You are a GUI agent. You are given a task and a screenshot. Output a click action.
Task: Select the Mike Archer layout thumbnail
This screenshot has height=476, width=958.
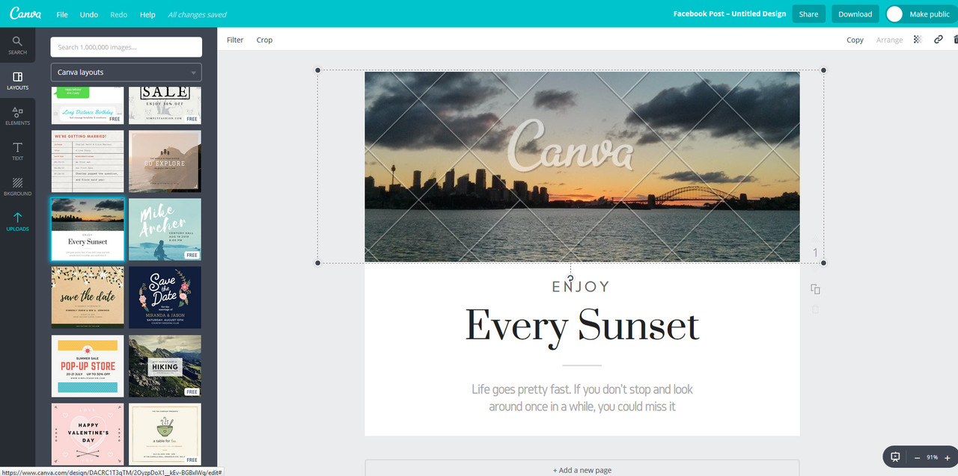(x=165, y=229)
